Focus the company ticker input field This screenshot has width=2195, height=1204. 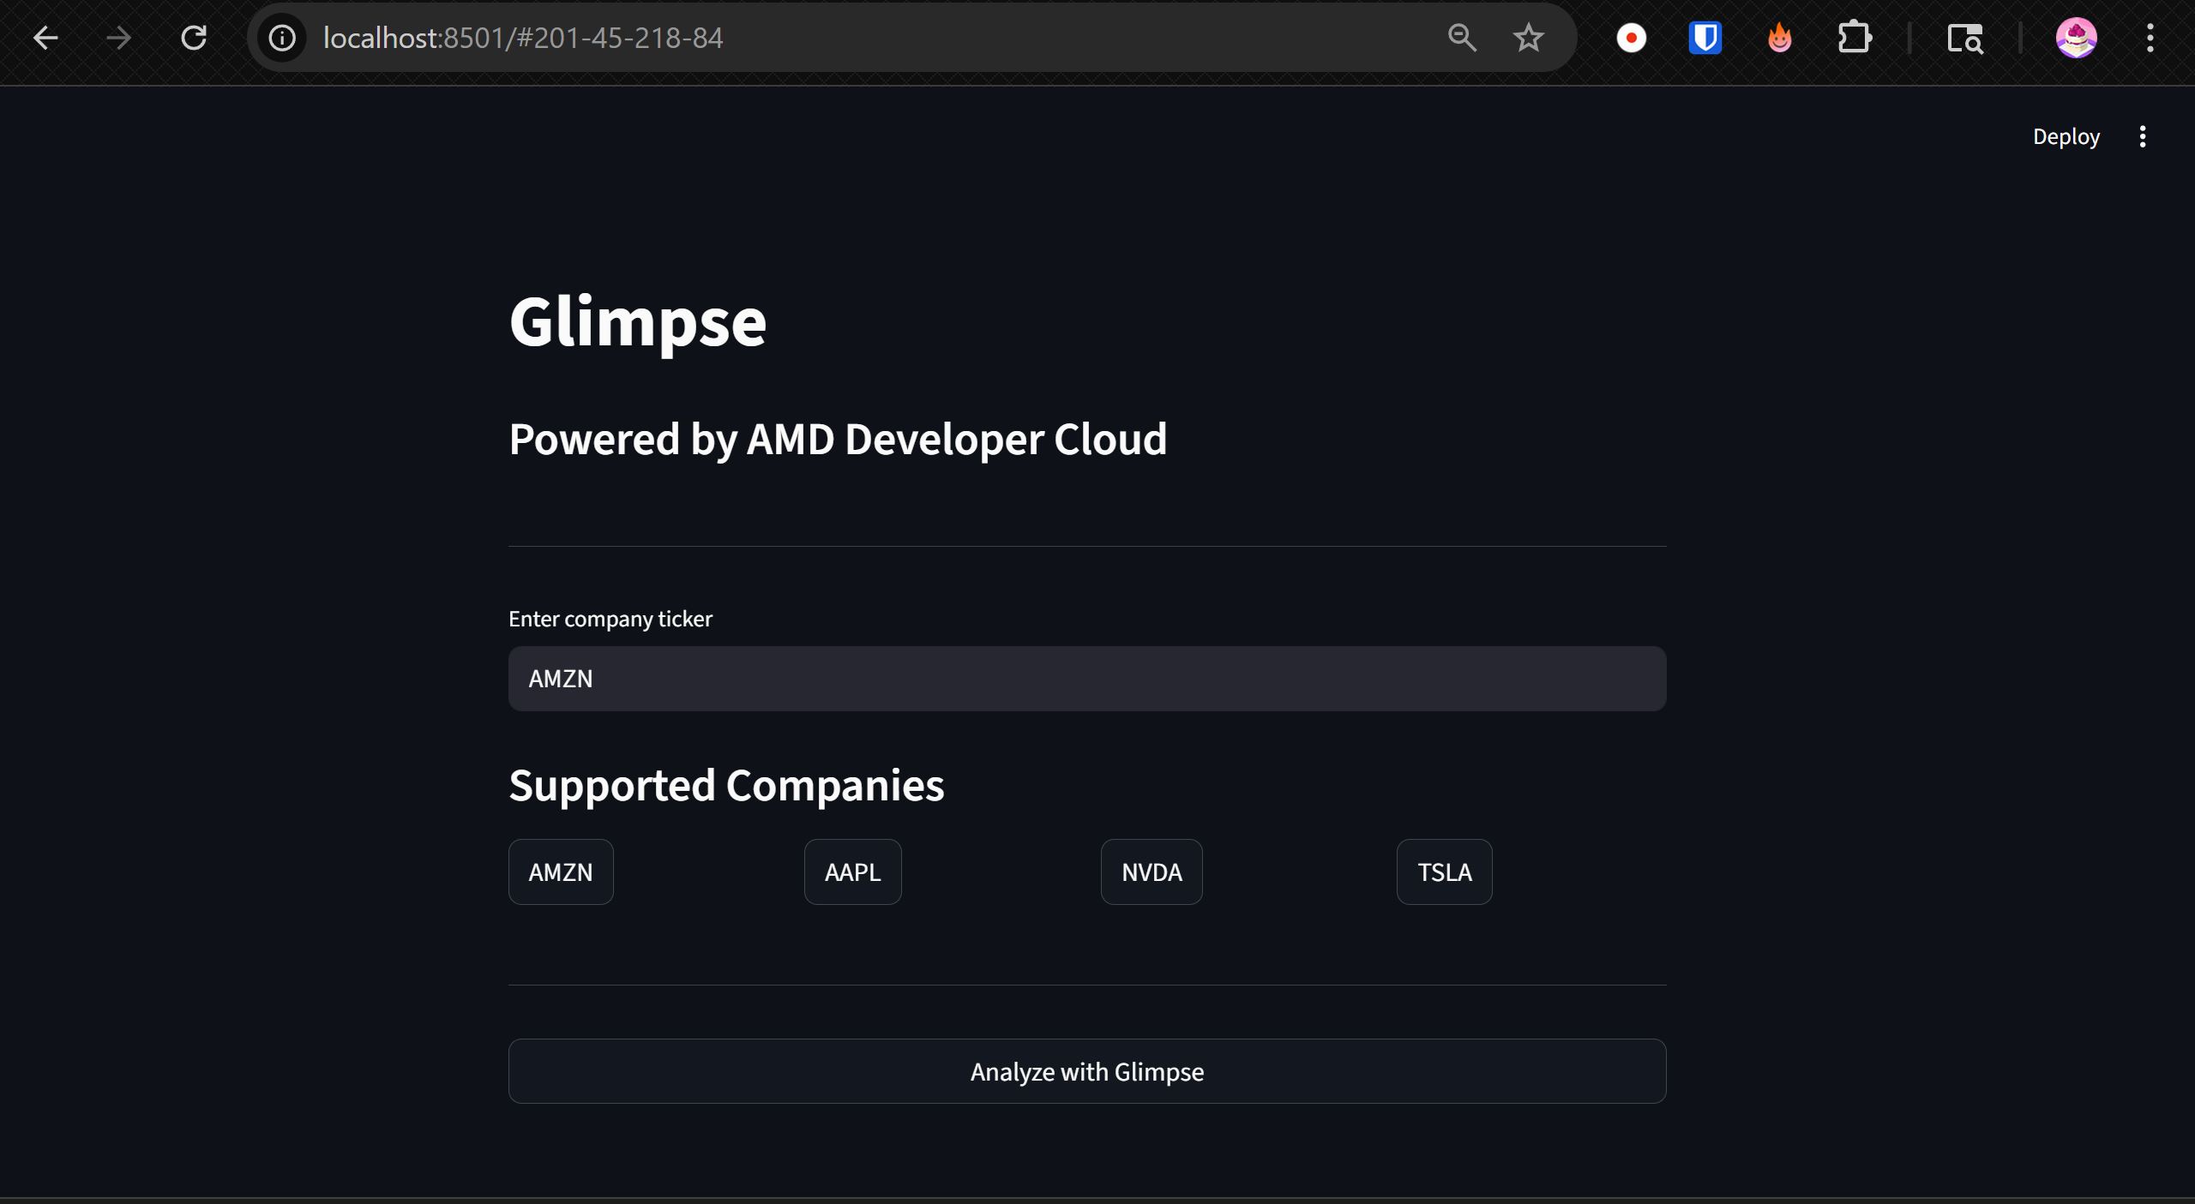(1086, 679)
